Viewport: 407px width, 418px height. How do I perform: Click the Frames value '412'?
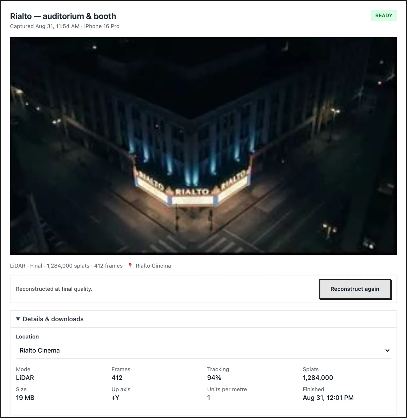117,378
